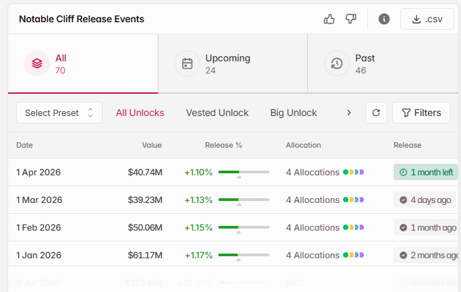Click the allocation color dots in 1 Feb row
The height and width of the screenshot is (292, 461).
tap(354, 227)
